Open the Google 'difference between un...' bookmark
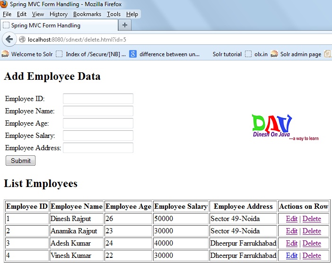This screenshot has width=332, height=264. click(x=164, y=54)
